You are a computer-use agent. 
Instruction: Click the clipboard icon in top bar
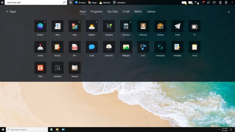click(x=220, y=2)
